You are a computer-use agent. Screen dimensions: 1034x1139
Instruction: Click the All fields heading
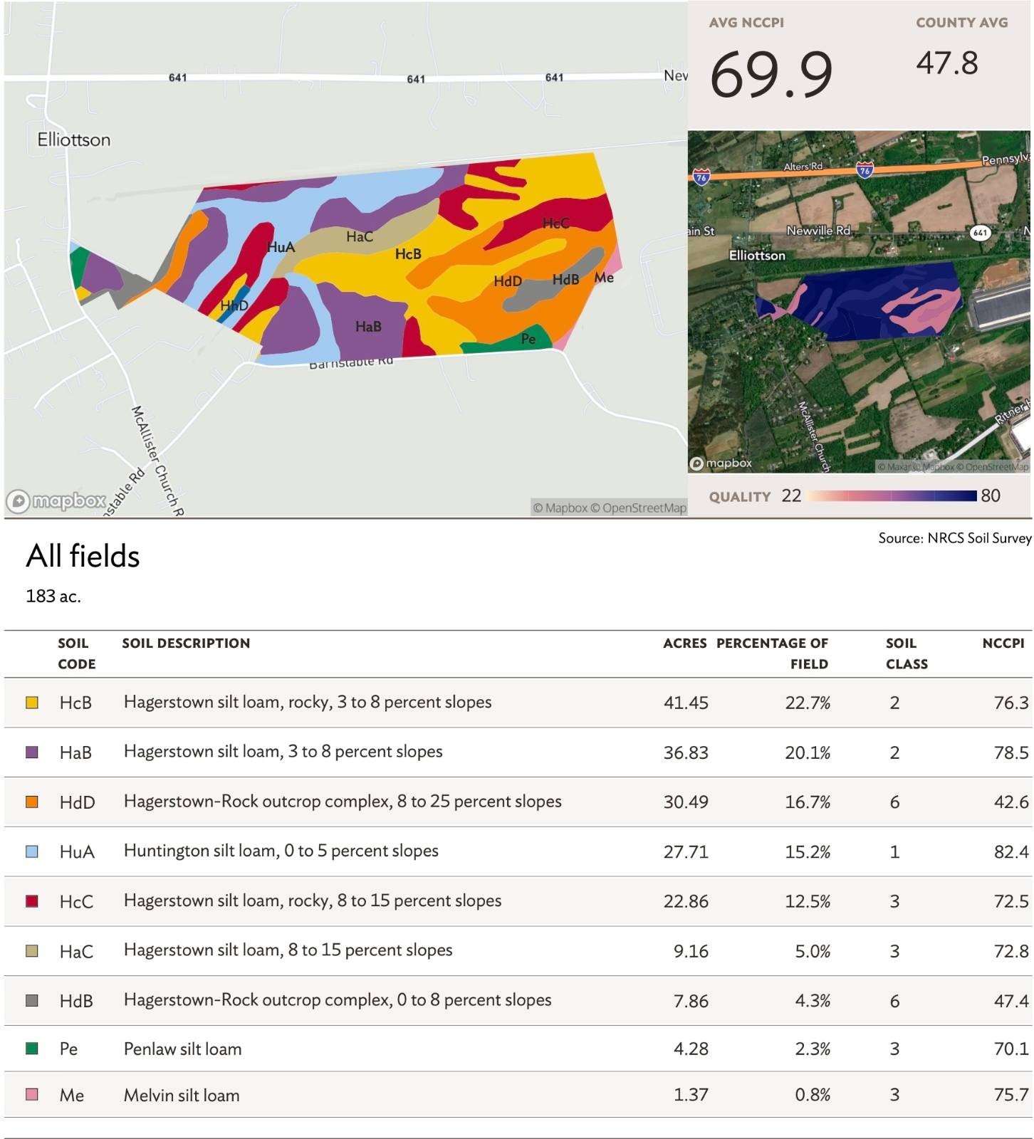(83, 556)
